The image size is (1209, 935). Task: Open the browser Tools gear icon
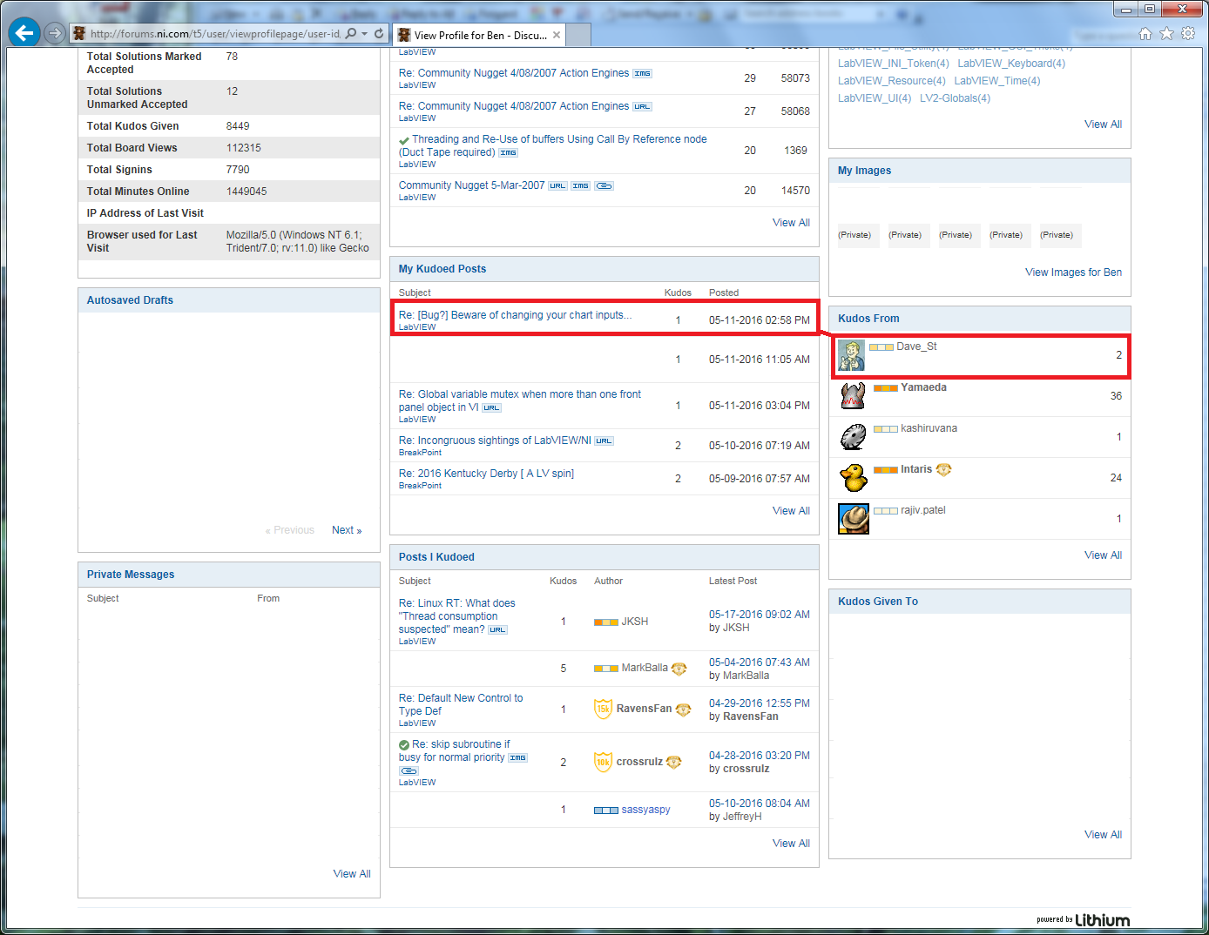(1188, 34)
